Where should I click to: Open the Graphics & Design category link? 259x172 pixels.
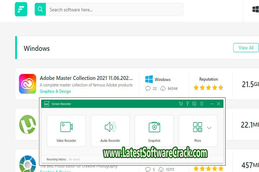point(55,91)
